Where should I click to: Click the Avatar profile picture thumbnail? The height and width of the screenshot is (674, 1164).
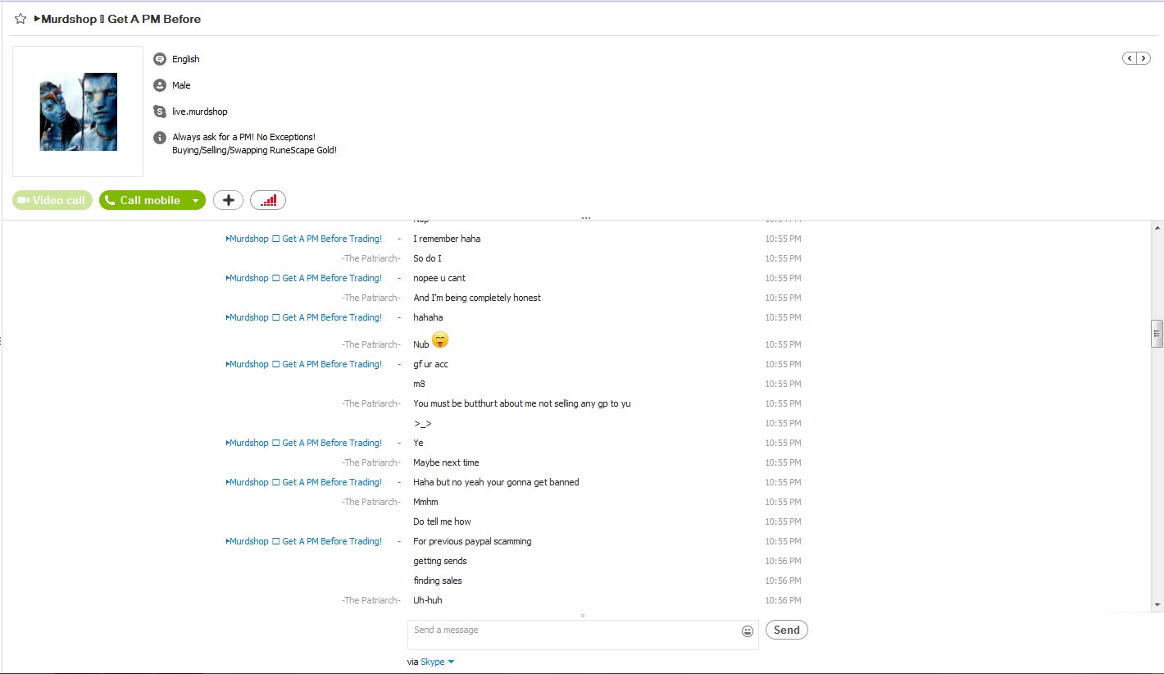tap(79, 112)
